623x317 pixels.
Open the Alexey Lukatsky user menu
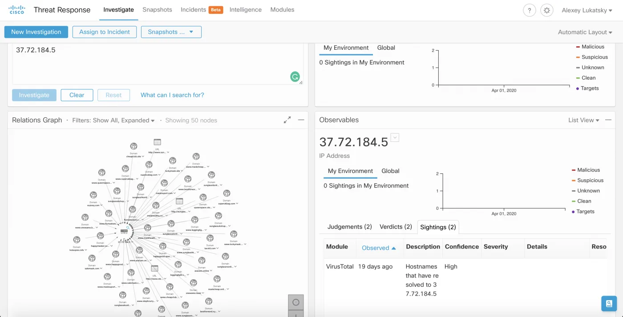coord(587,10)
